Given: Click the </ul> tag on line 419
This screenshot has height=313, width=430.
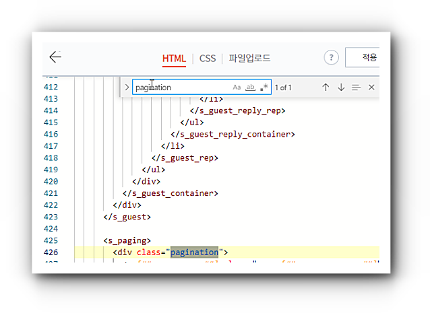Looking at the screenshot, I should pyautogui.click(x=154, y=170).
